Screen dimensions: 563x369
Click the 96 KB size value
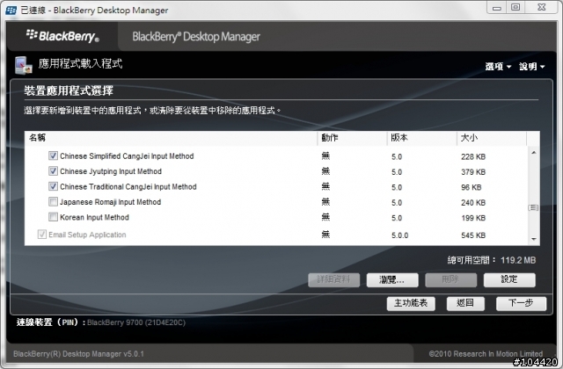472,187
